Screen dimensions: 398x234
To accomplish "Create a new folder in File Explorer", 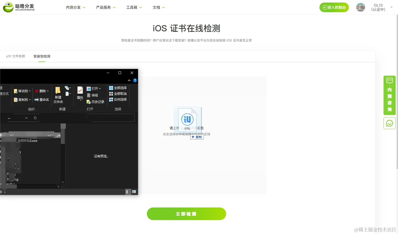I will click(x=58, y=95).
